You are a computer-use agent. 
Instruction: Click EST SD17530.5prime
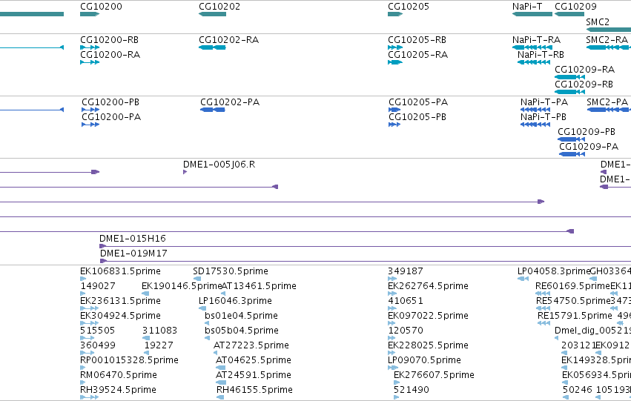click(x=197, y=279)
